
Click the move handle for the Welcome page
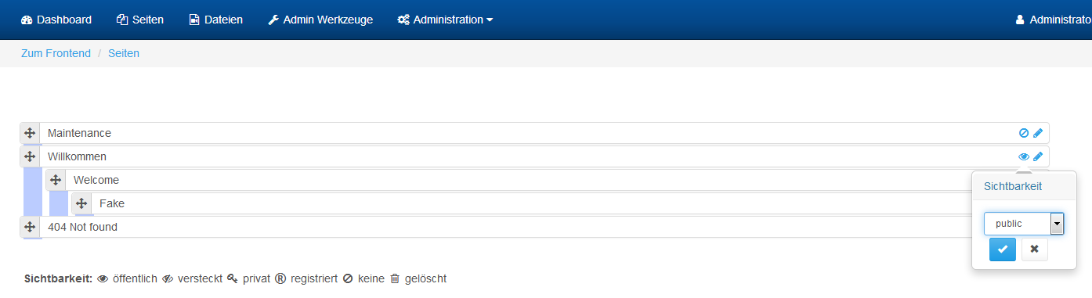56,180
